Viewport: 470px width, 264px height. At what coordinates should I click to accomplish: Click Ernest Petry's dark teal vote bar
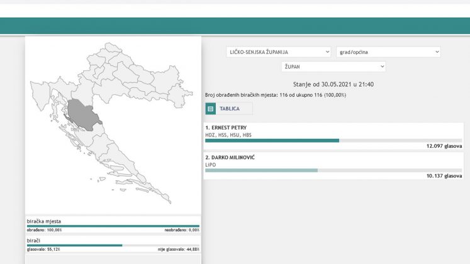[x=272, y=140]
